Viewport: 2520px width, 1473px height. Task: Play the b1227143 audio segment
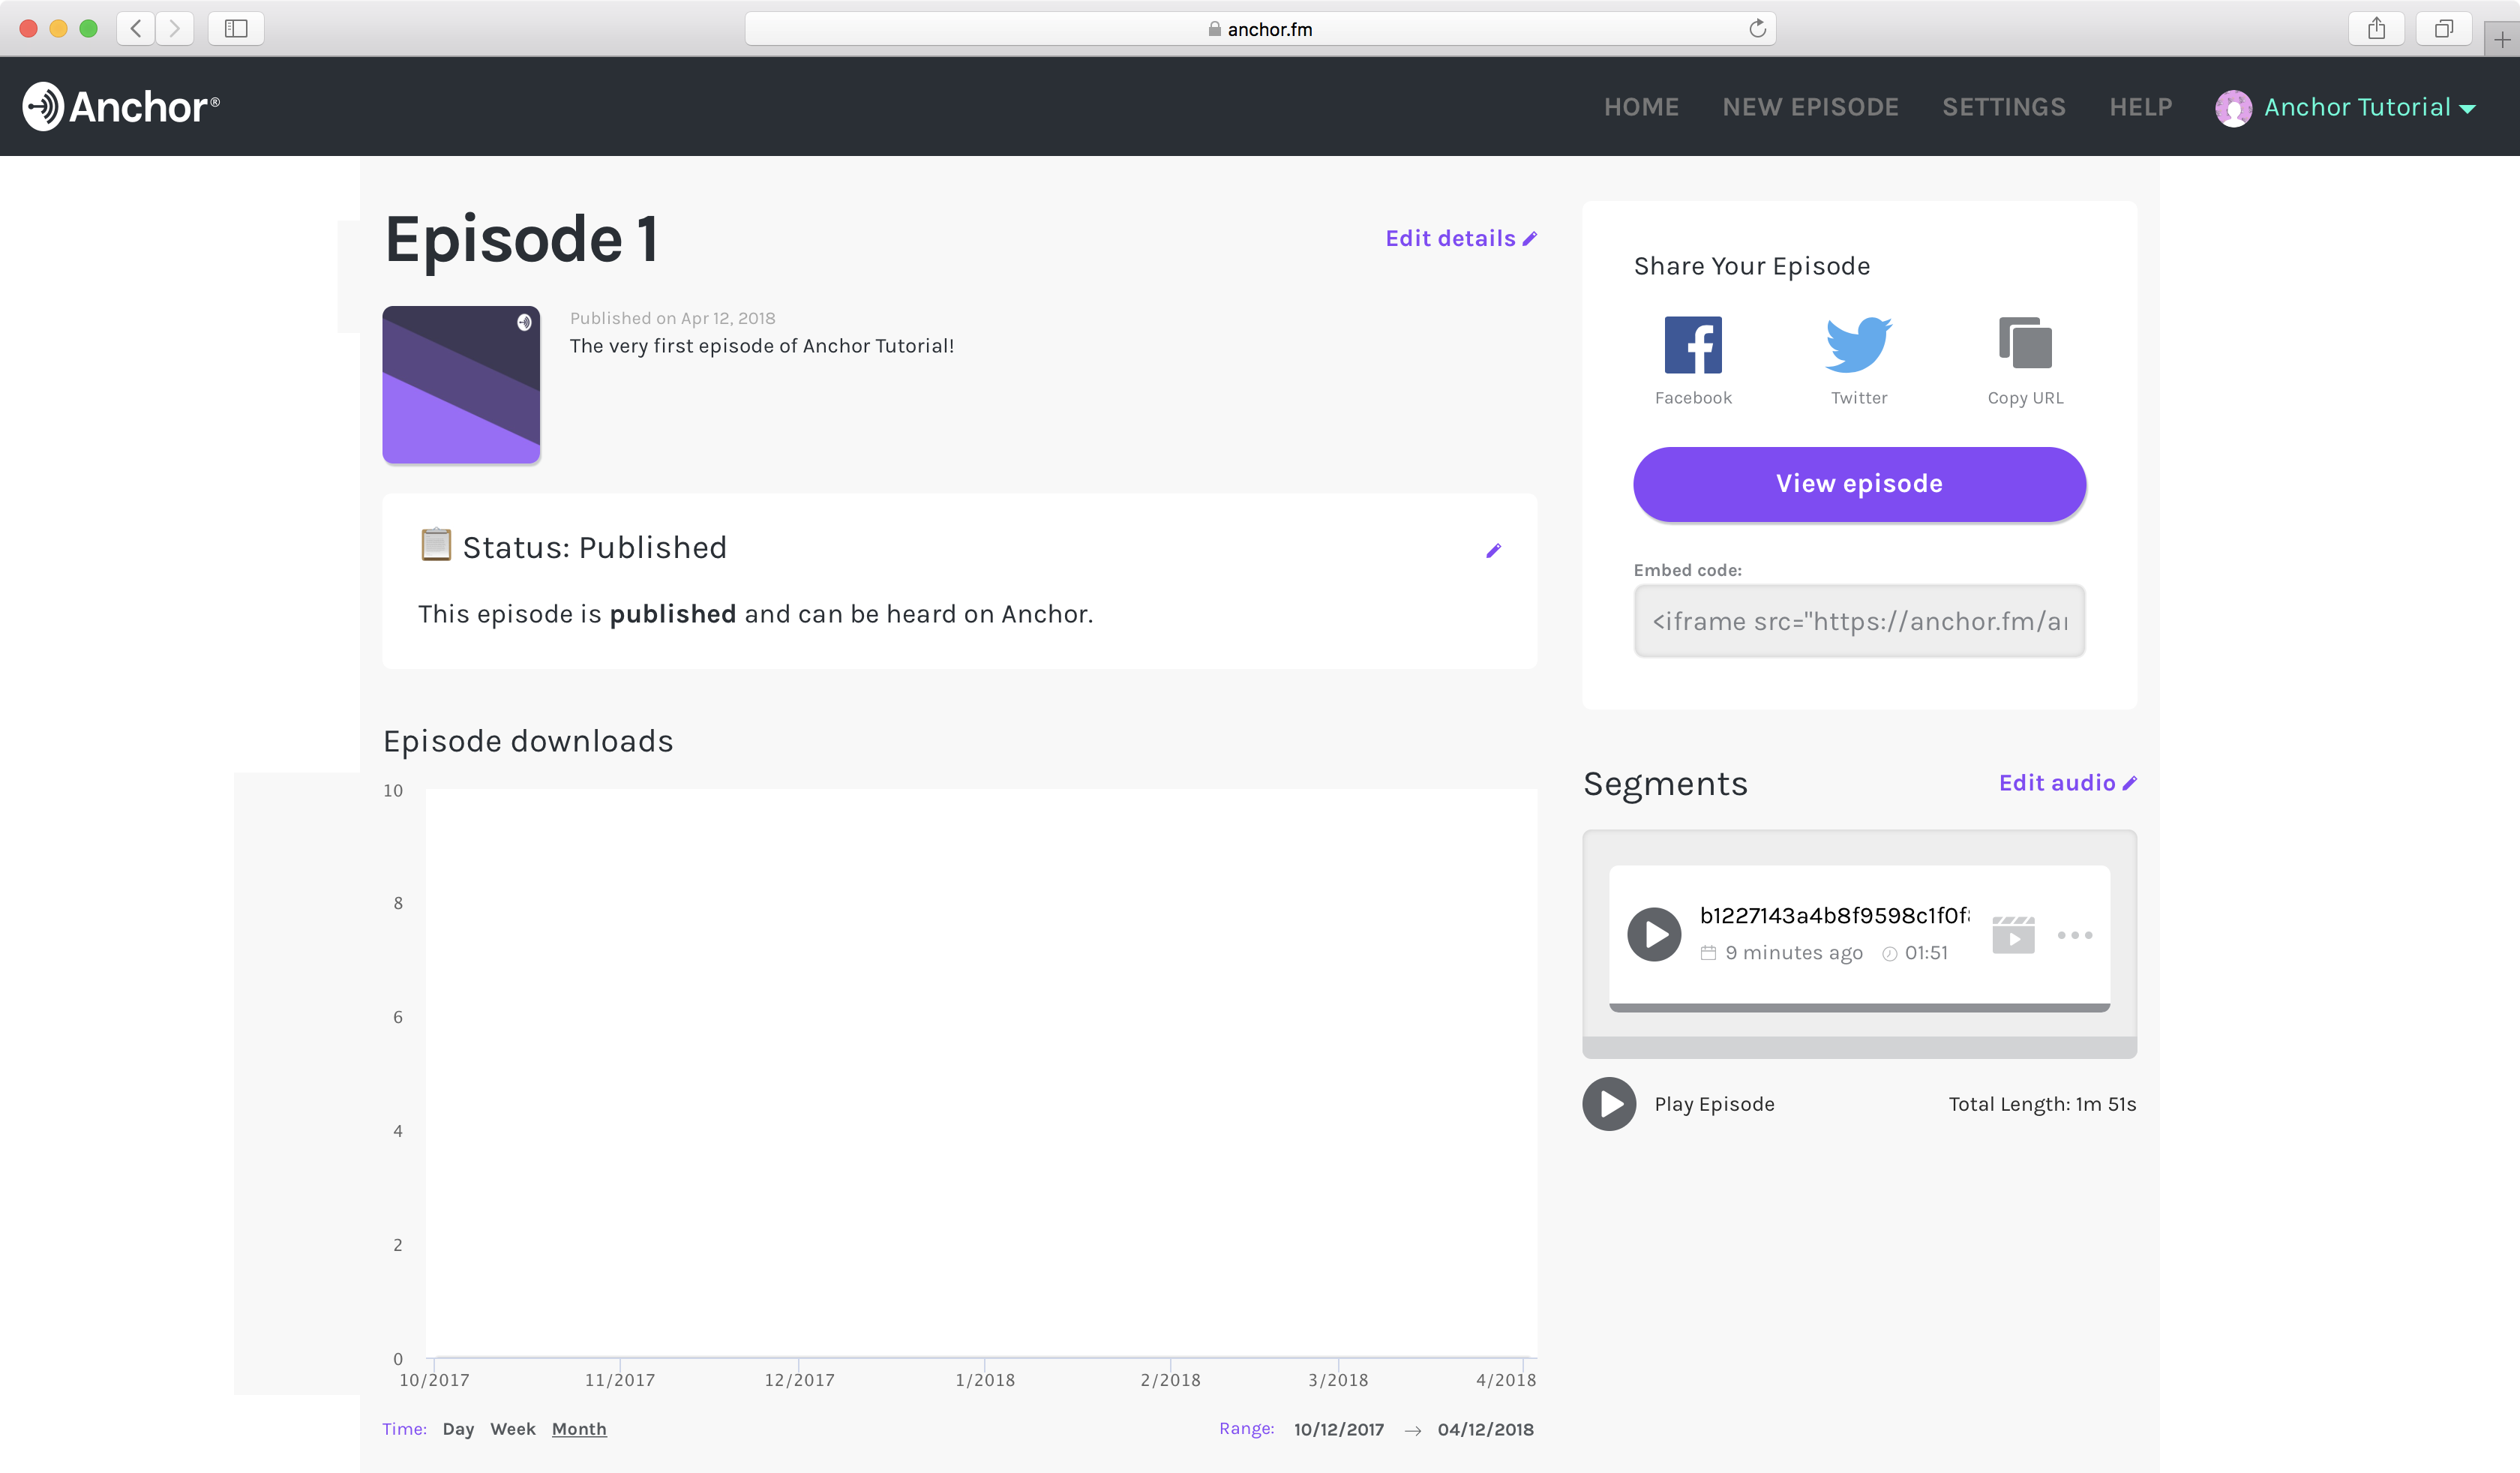click(1654, 934)
